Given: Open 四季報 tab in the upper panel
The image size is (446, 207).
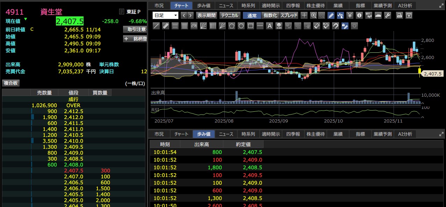Looking at the screenshot, I should pyautogui.click(x=293, y=6).
